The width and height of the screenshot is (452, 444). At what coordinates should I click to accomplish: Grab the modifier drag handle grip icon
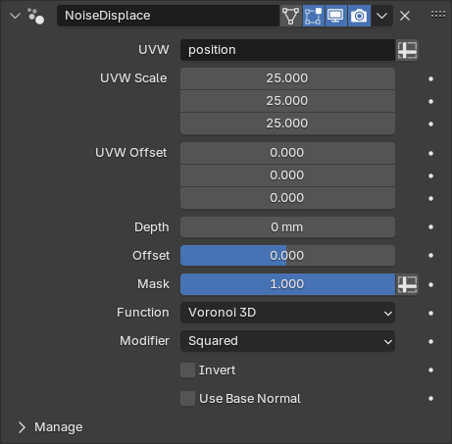click(438, 14)
